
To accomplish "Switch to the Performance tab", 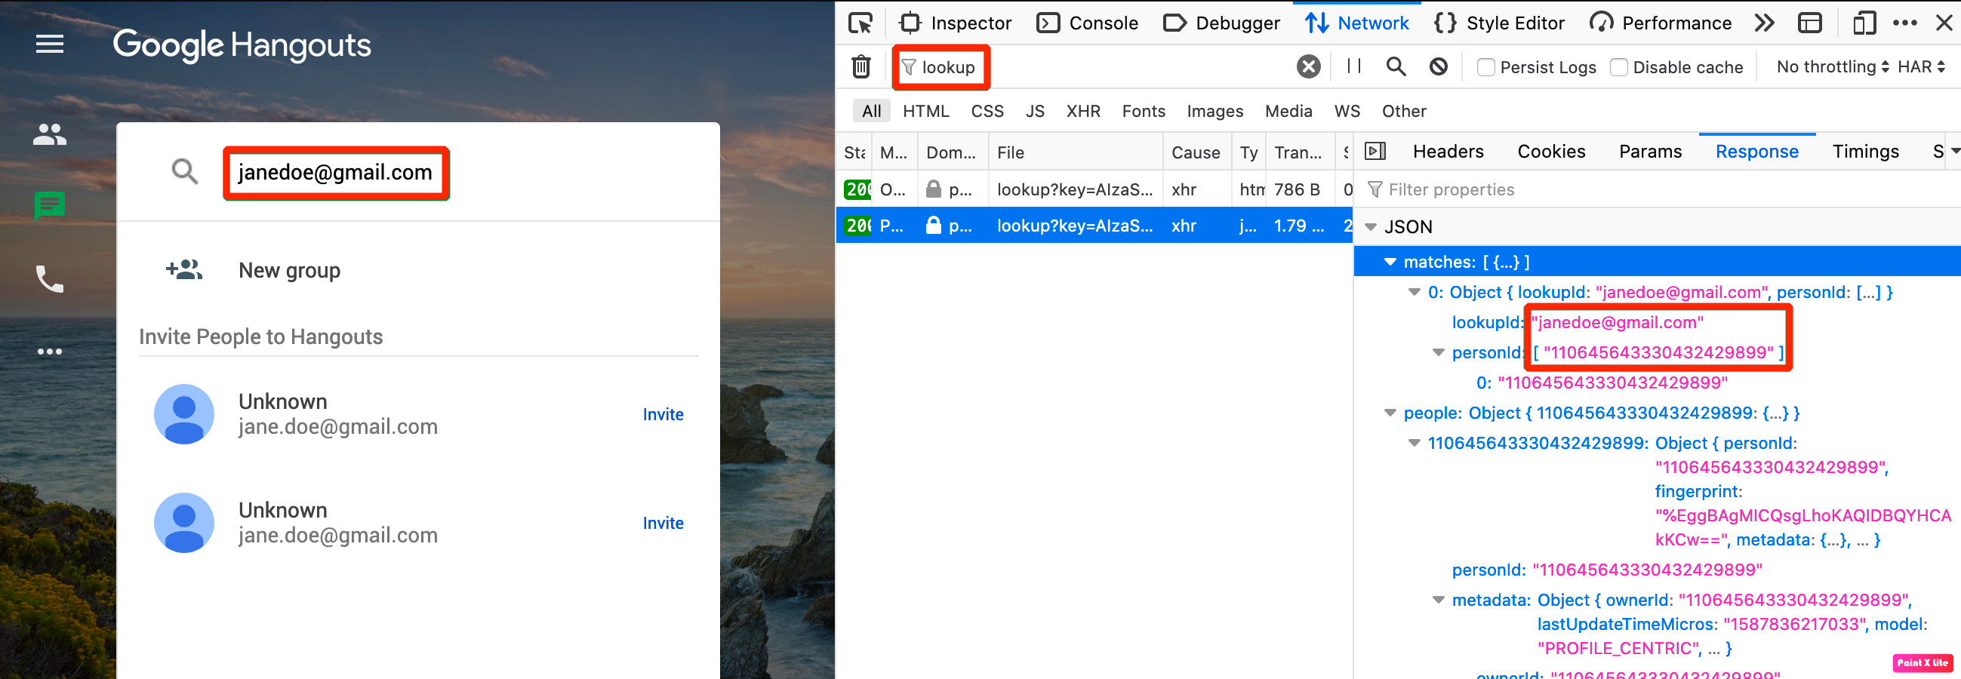I will pyautogui.click(x=1661, y=23).
